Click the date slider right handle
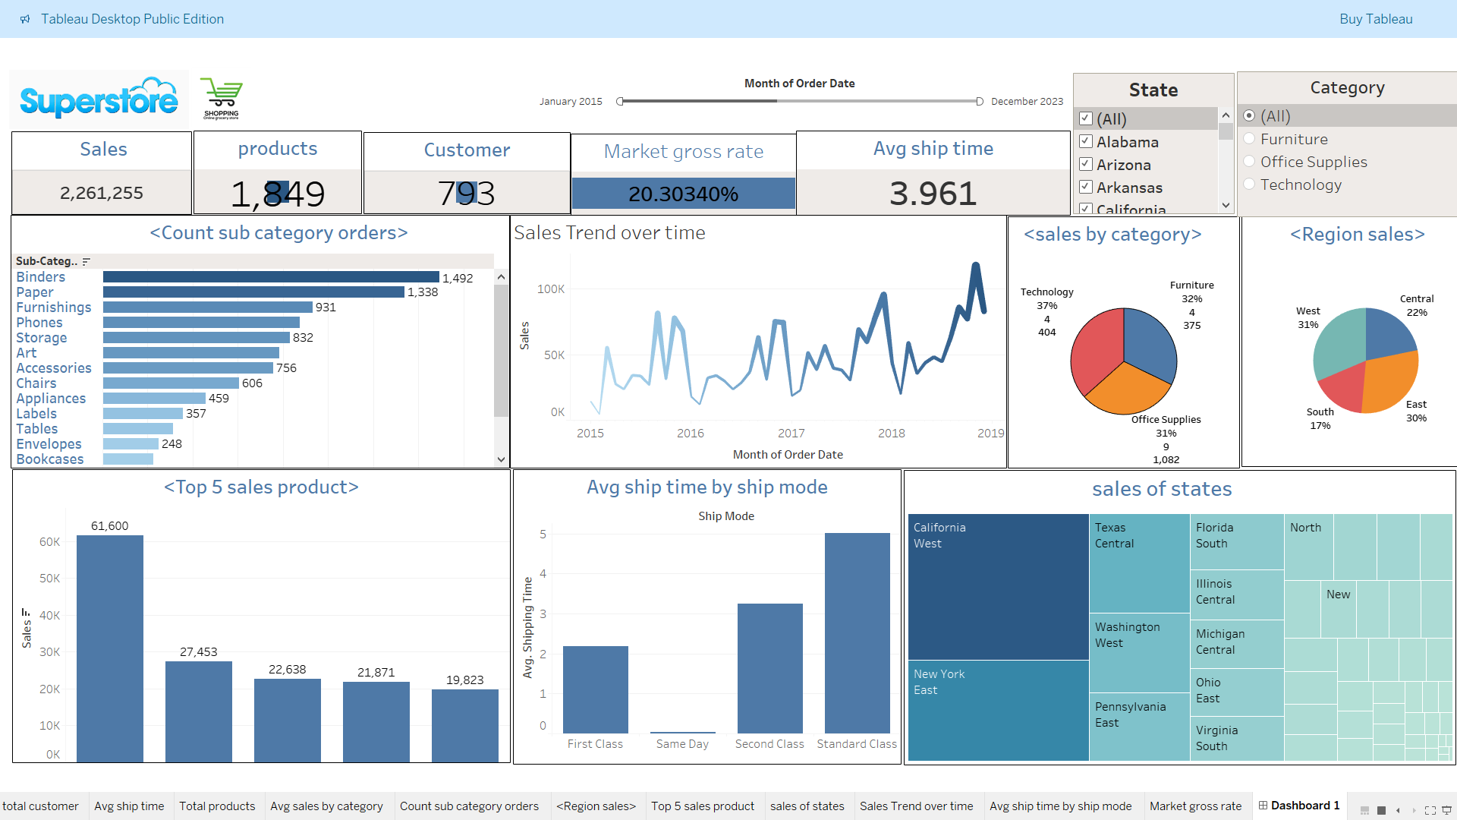 (980, 102)
